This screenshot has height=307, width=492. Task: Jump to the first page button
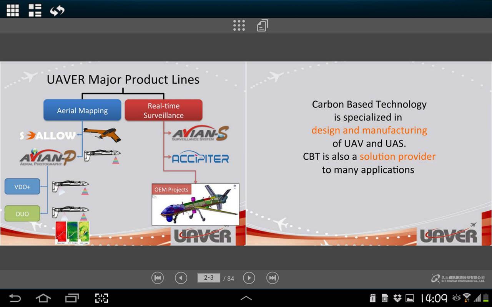(158, 278)
